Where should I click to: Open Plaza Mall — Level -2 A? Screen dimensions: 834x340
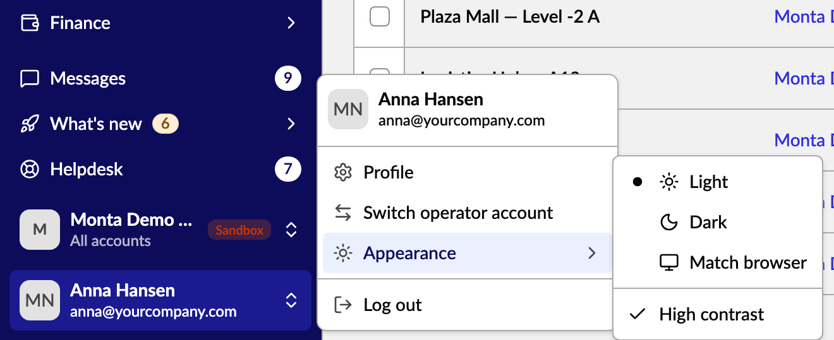(x=510, y=16)
